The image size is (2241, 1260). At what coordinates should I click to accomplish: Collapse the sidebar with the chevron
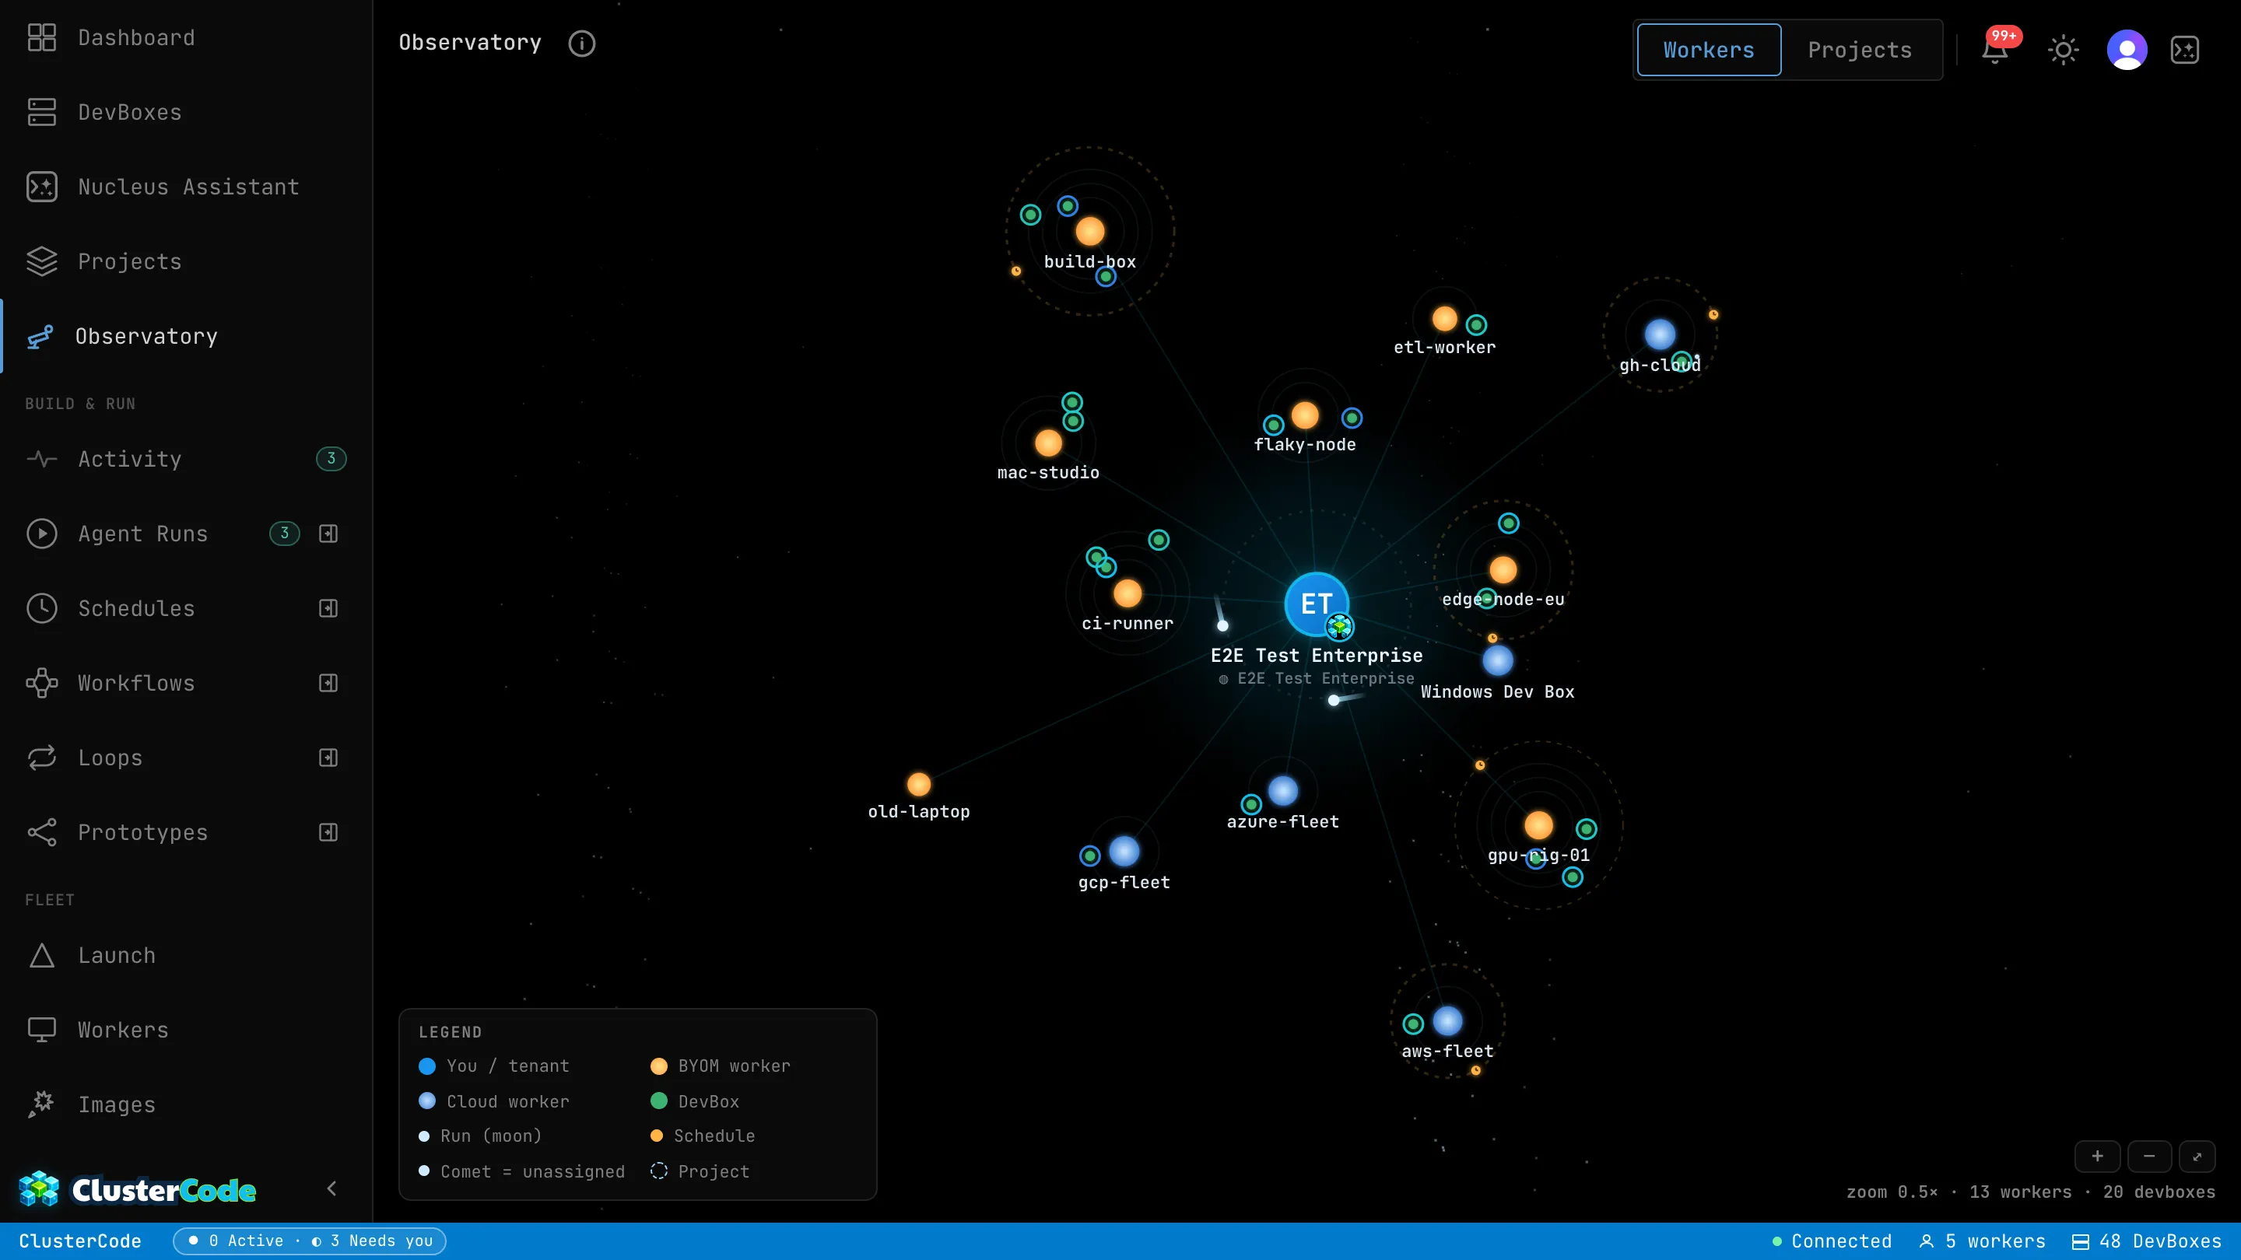click(331, 1188)
